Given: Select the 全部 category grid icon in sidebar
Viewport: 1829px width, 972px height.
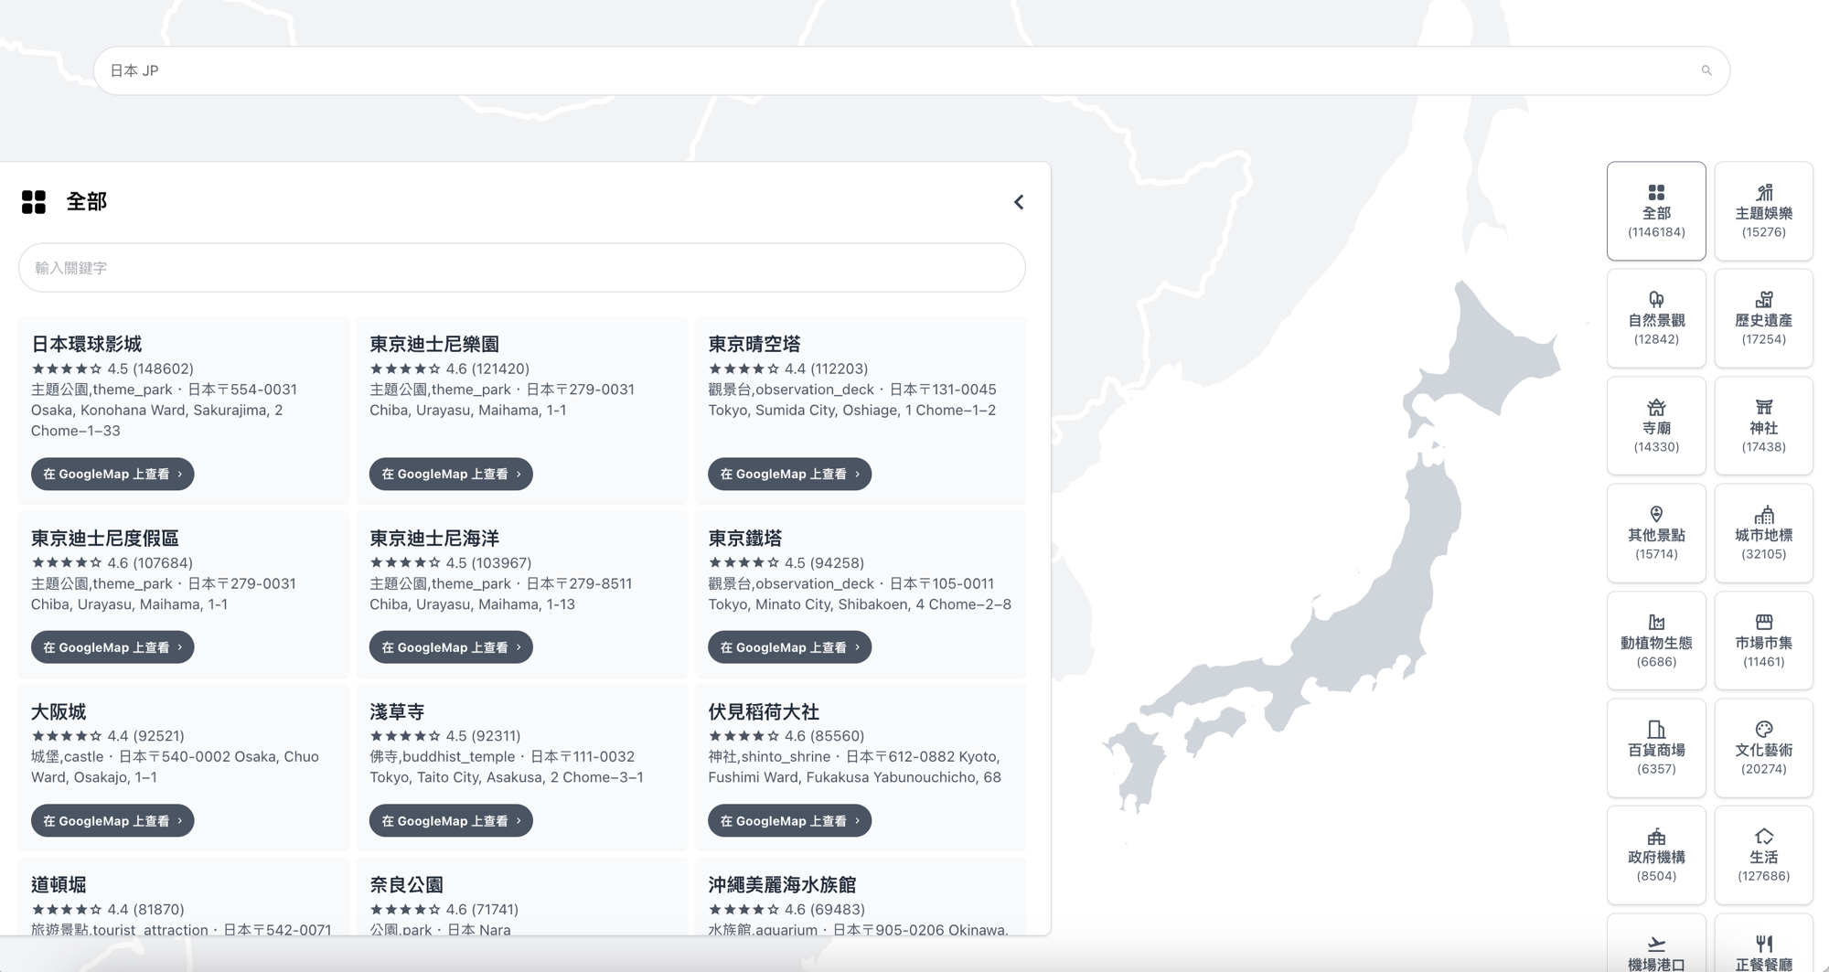Looking at the screenshot, I should (x=1656, y=193).
